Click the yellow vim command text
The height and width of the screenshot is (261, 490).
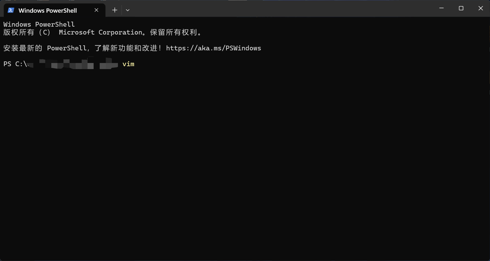(x=128, y=64)
